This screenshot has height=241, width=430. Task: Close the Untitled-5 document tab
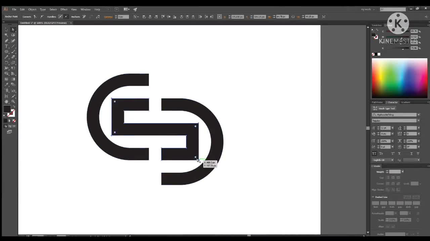tap(71, 23)
